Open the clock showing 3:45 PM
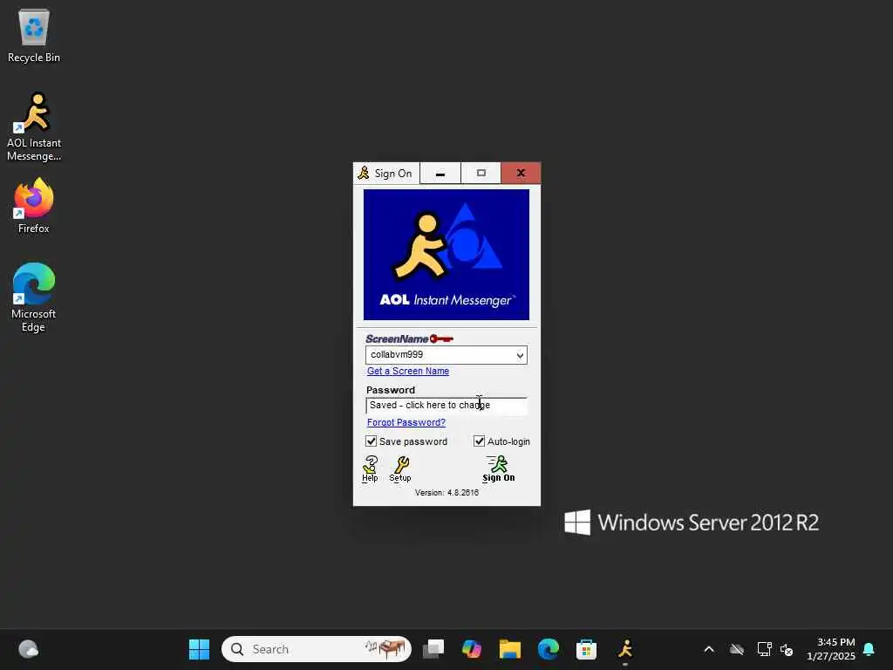893x670 pixels. (831, 649)
